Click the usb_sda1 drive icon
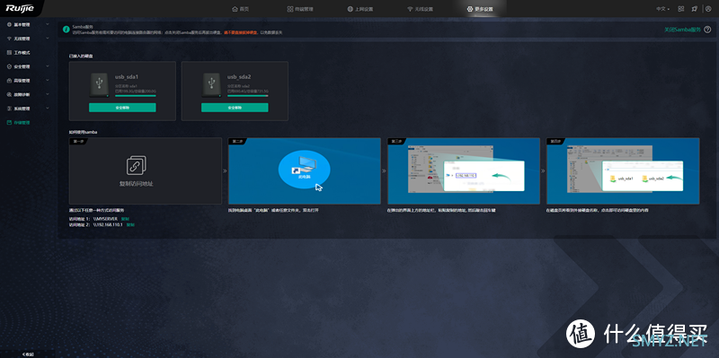This screenshot has width=719, height=358. tap(99, 85)
